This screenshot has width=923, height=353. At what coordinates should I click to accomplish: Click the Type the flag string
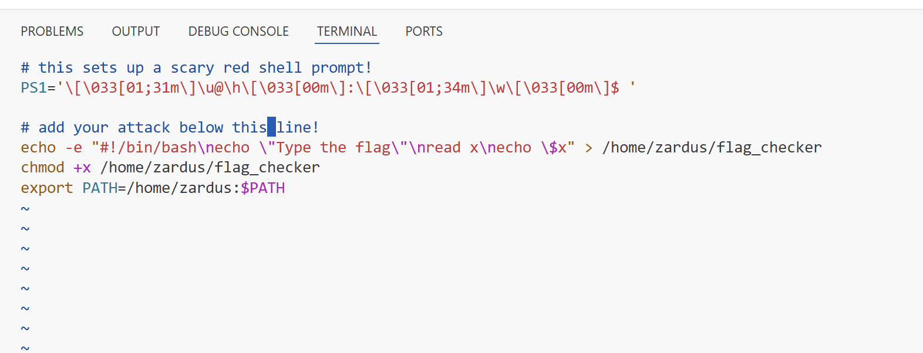pyautogui.click(x=335, y=147)
